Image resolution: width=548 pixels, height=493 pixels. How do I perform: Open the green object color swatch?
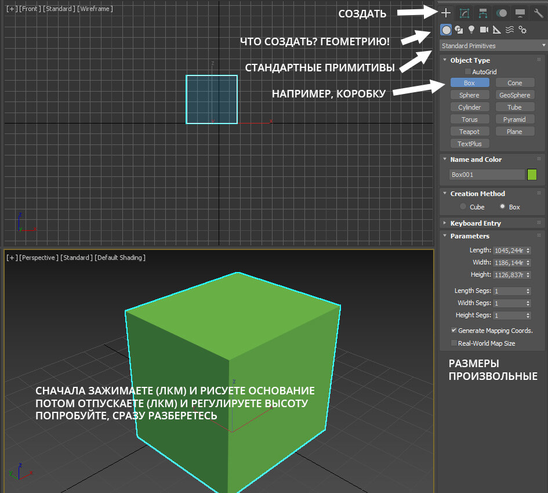[532, 175]
